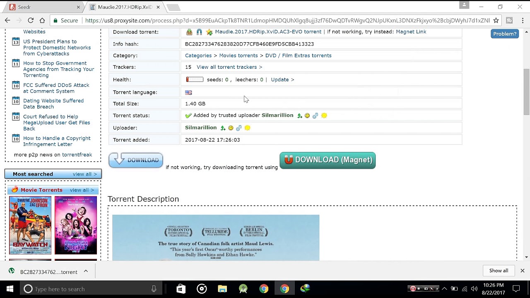The image size is (530, 298).
Task: Open FCC Suffered DDoS Attack article
Action: point(56,88)
